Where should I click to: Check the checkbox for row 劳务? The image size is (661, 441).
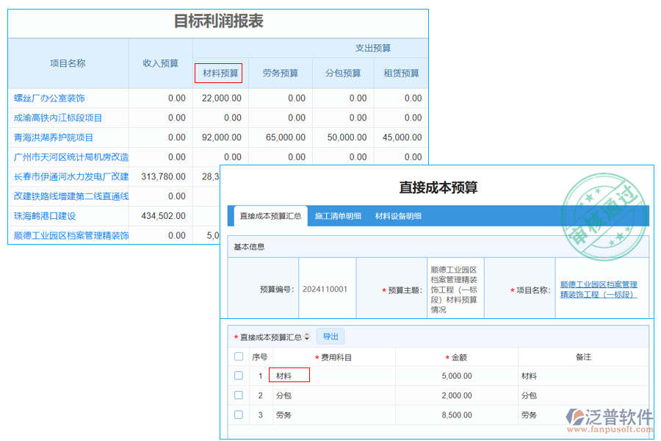(x=238, y=415)
